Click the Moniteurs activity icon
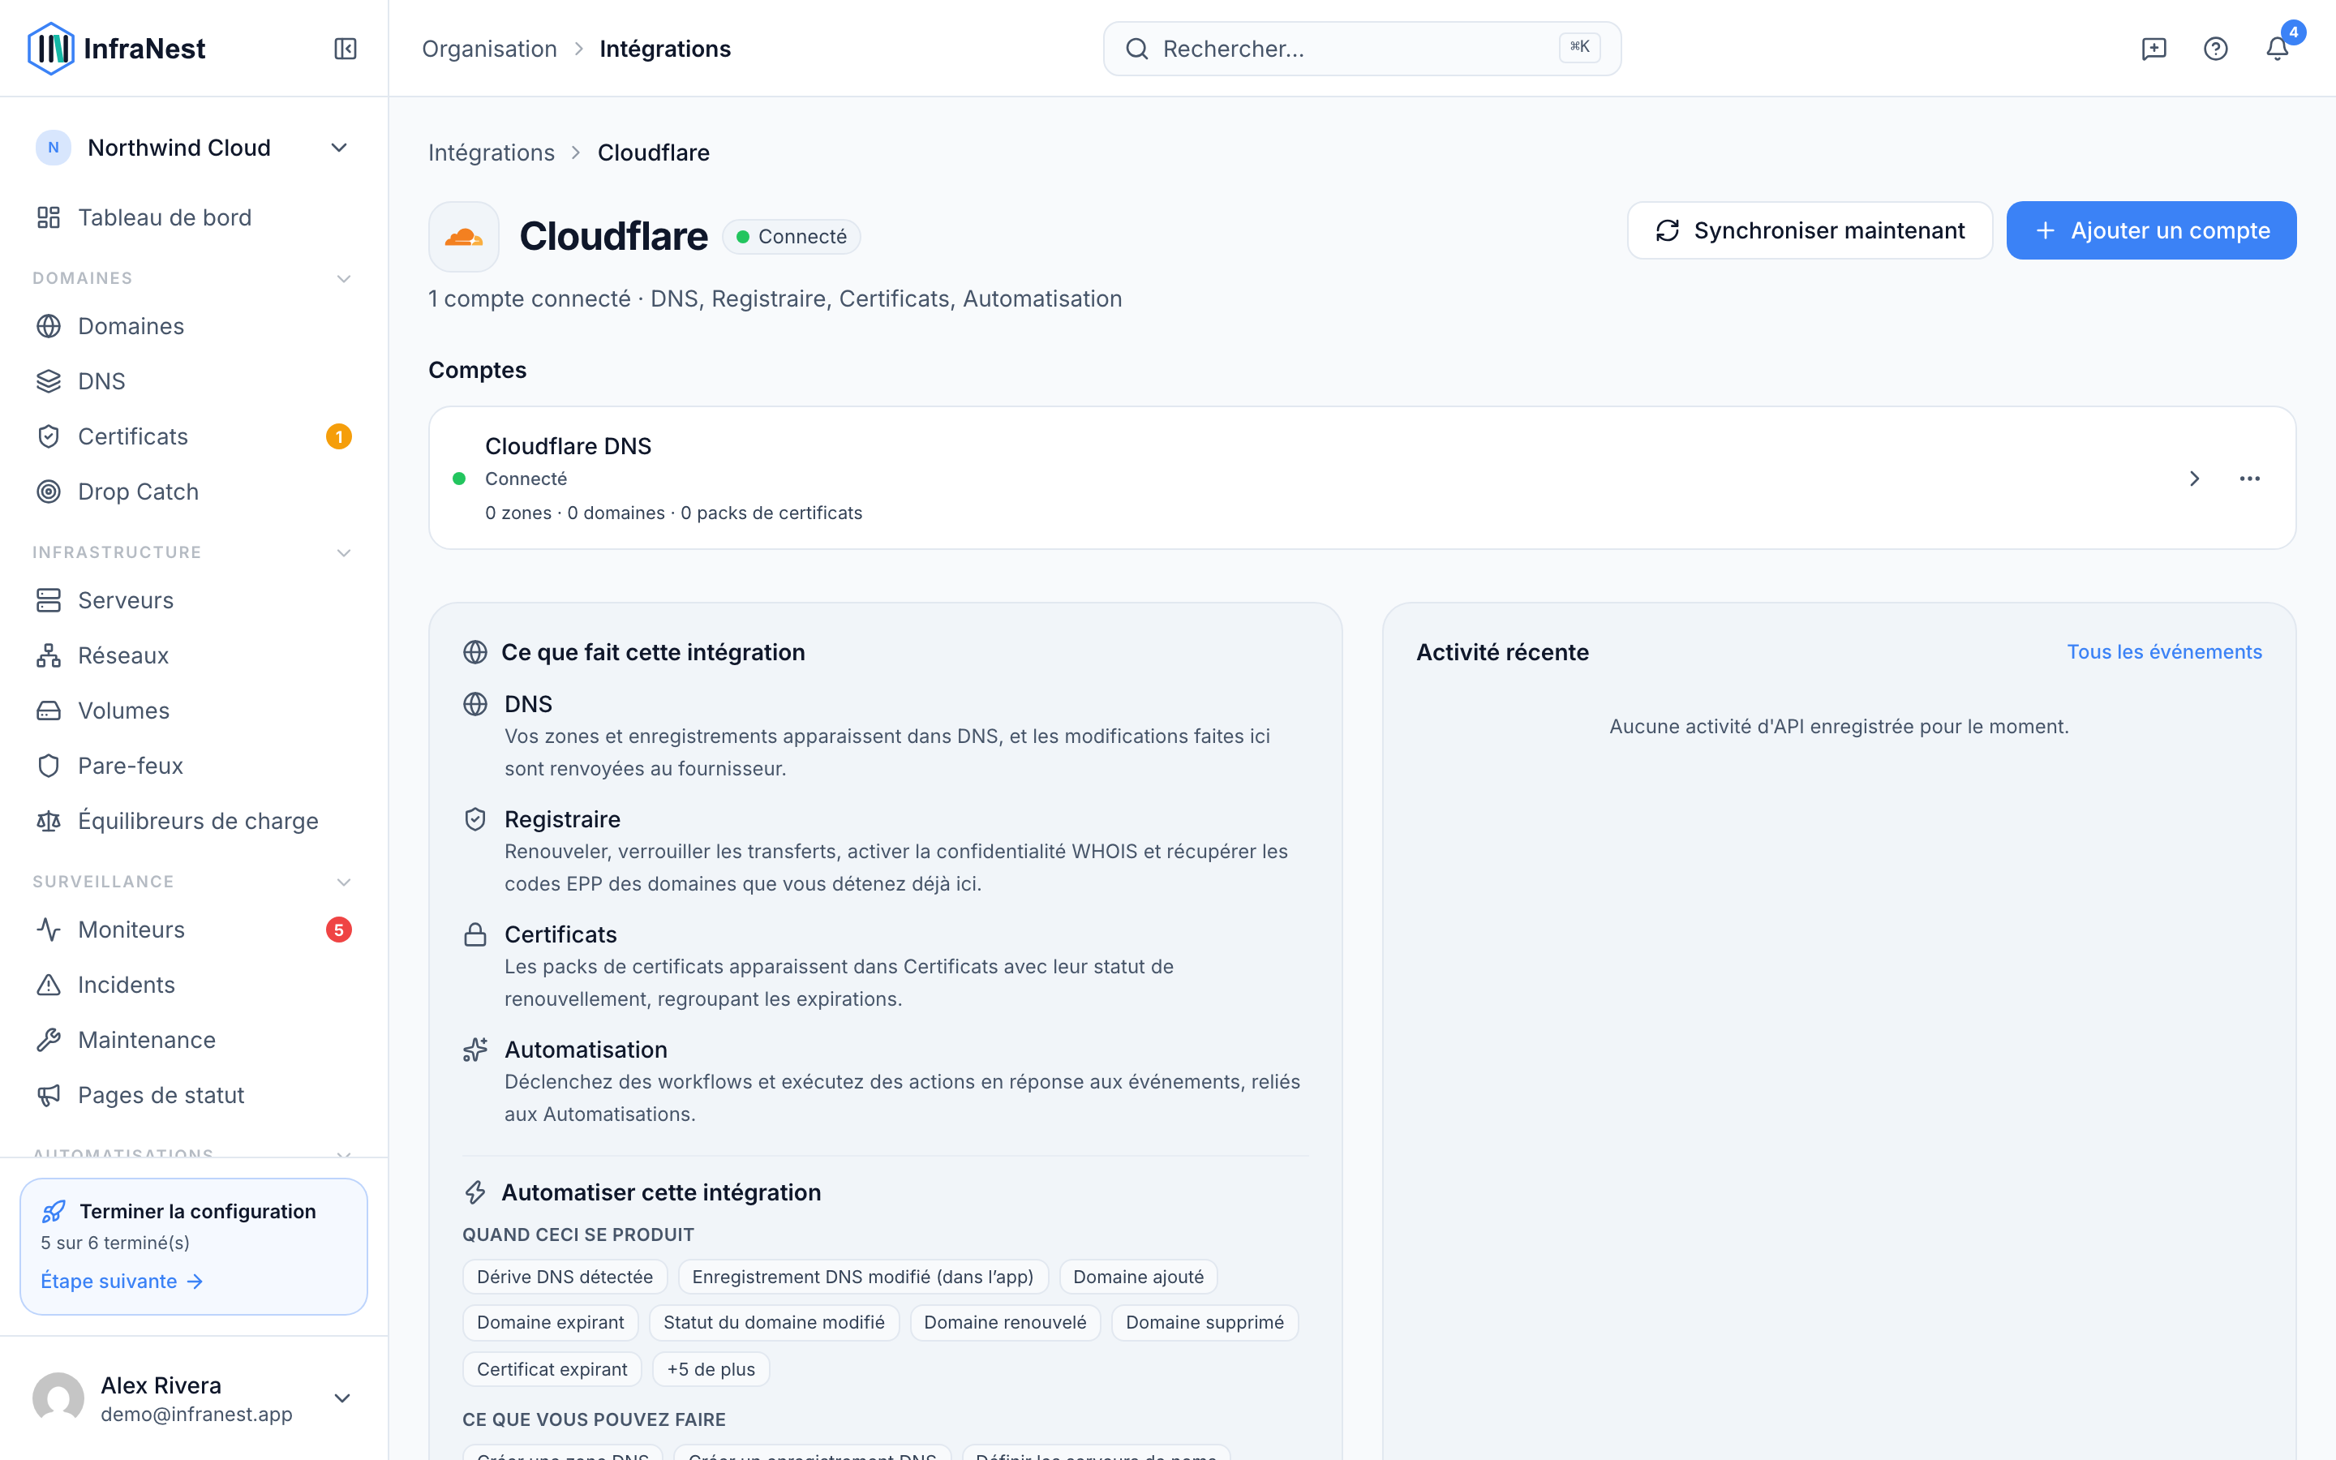 (x=49, y=930)
